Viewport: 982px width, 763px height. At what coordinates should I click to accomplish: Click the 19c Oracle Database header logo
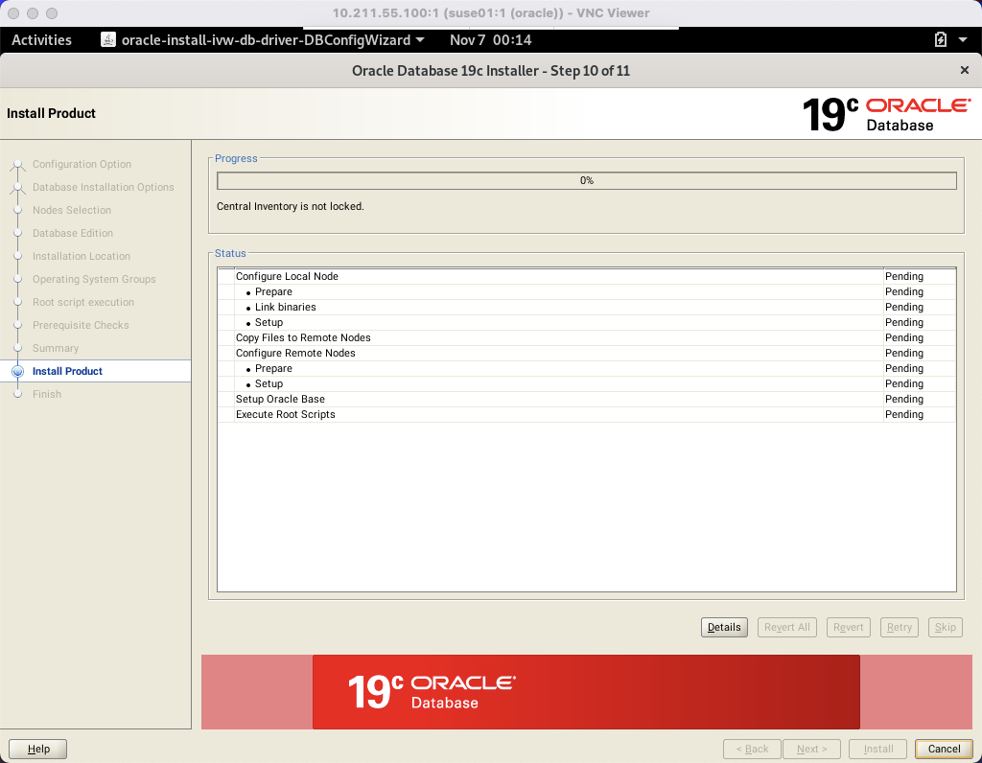(886, 114)
